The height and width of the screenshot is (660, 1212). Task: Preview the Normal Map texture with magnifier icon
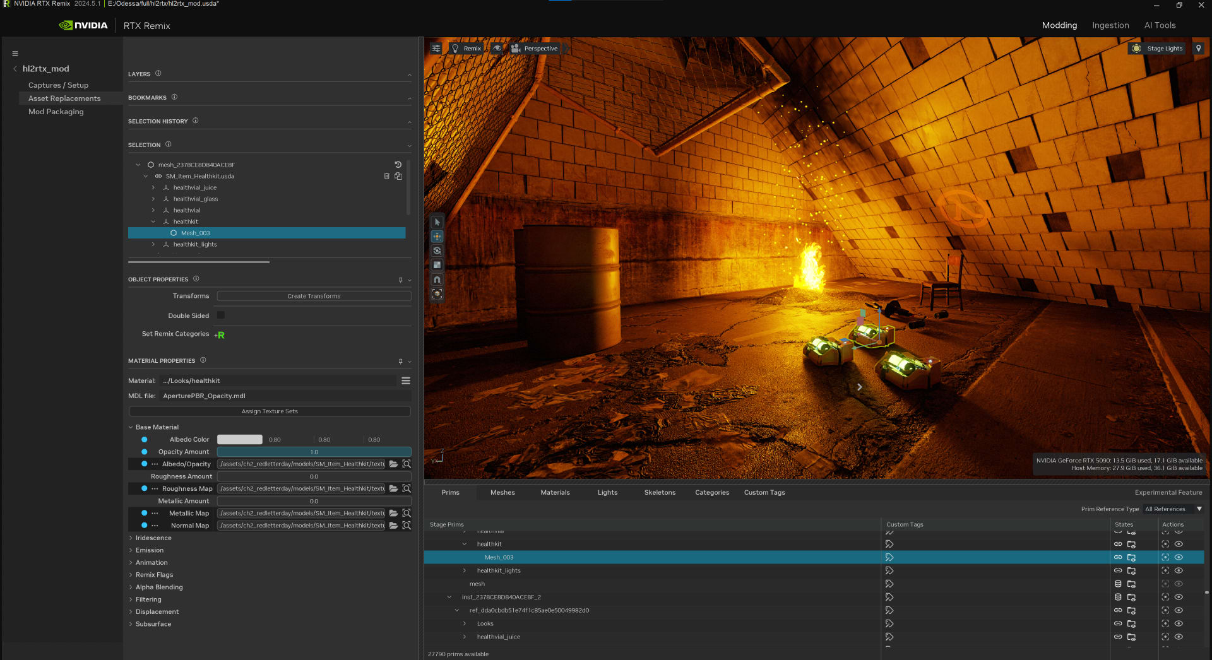pos(407,526)
